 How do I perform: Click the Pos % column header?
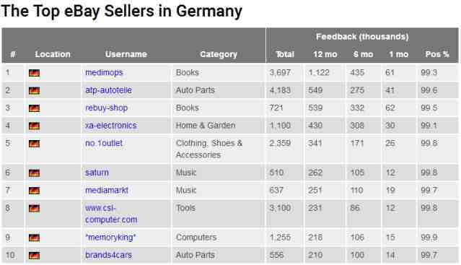[x=437, y=54]
